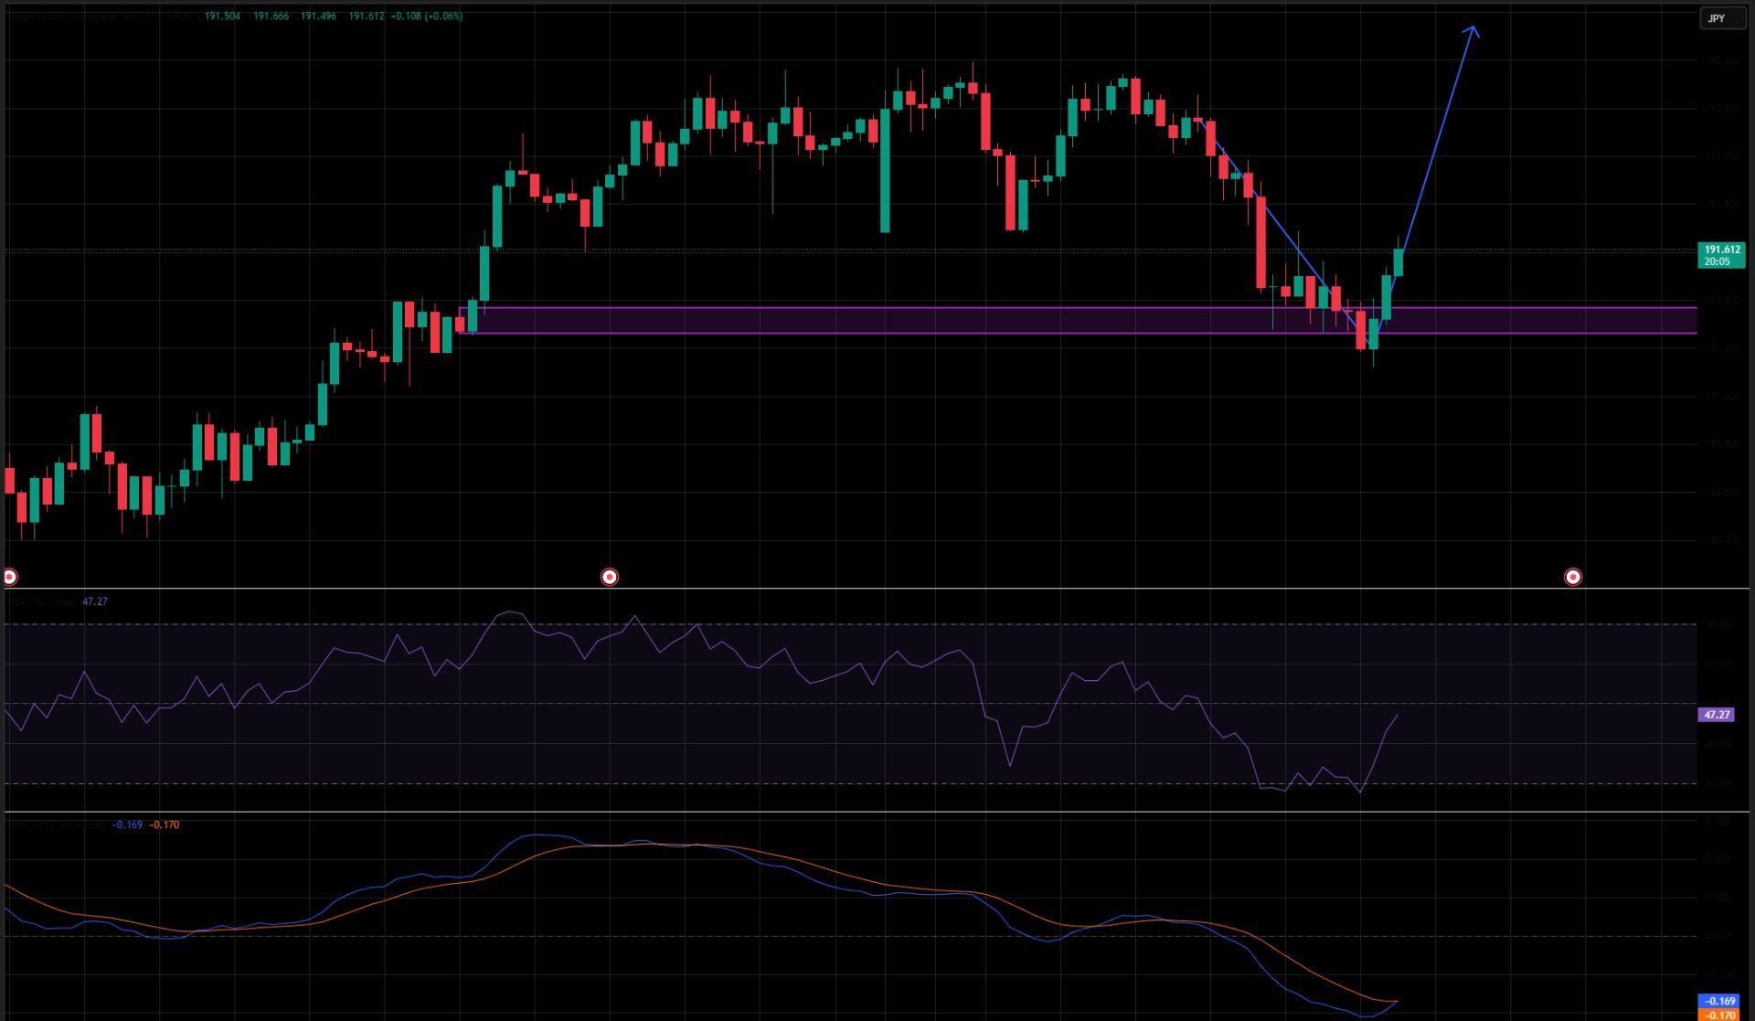Click the leftmost red event marker circle
The width and height of the screenshot is (1755, 1021).
[8, 576]
